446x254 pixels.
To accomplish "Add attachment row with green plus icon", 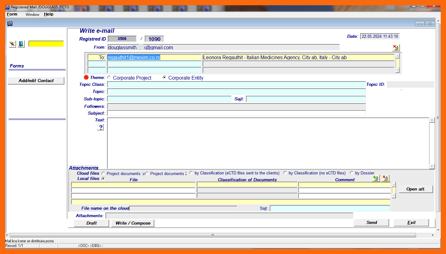I will click(x=376, y=178).
